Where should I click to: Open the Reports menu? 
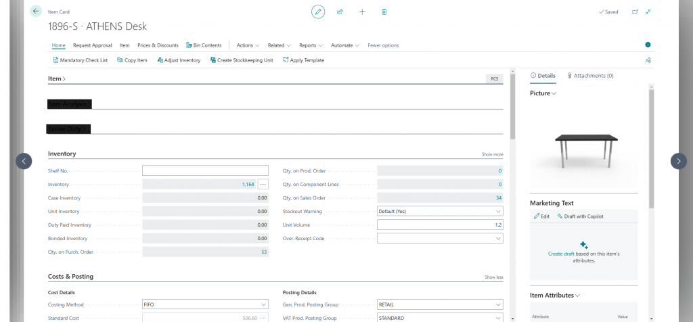tap(311, 45)
